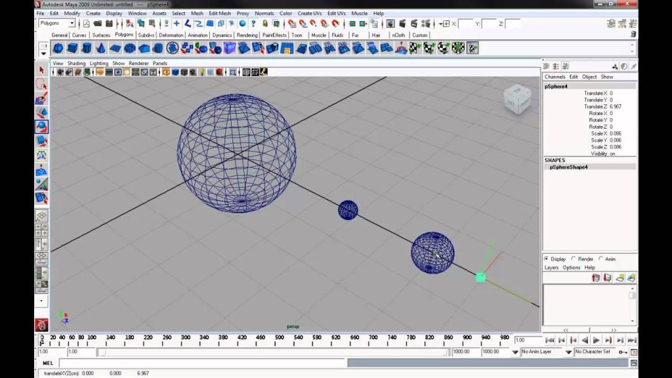Open the Channels menu in Channel Box

click(x=555, y=77)
